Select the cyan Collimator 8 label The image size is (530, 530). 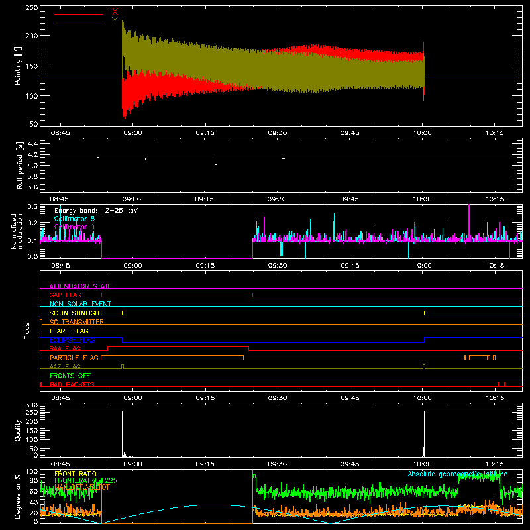[x=74, y=219]
